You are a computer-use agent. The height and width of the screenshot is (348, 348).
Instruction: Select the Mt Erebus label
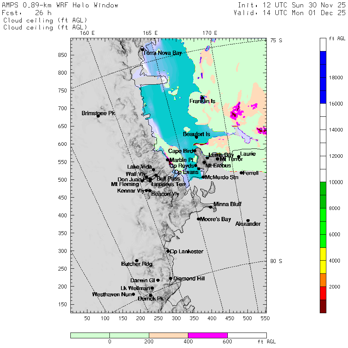[218, 165]
